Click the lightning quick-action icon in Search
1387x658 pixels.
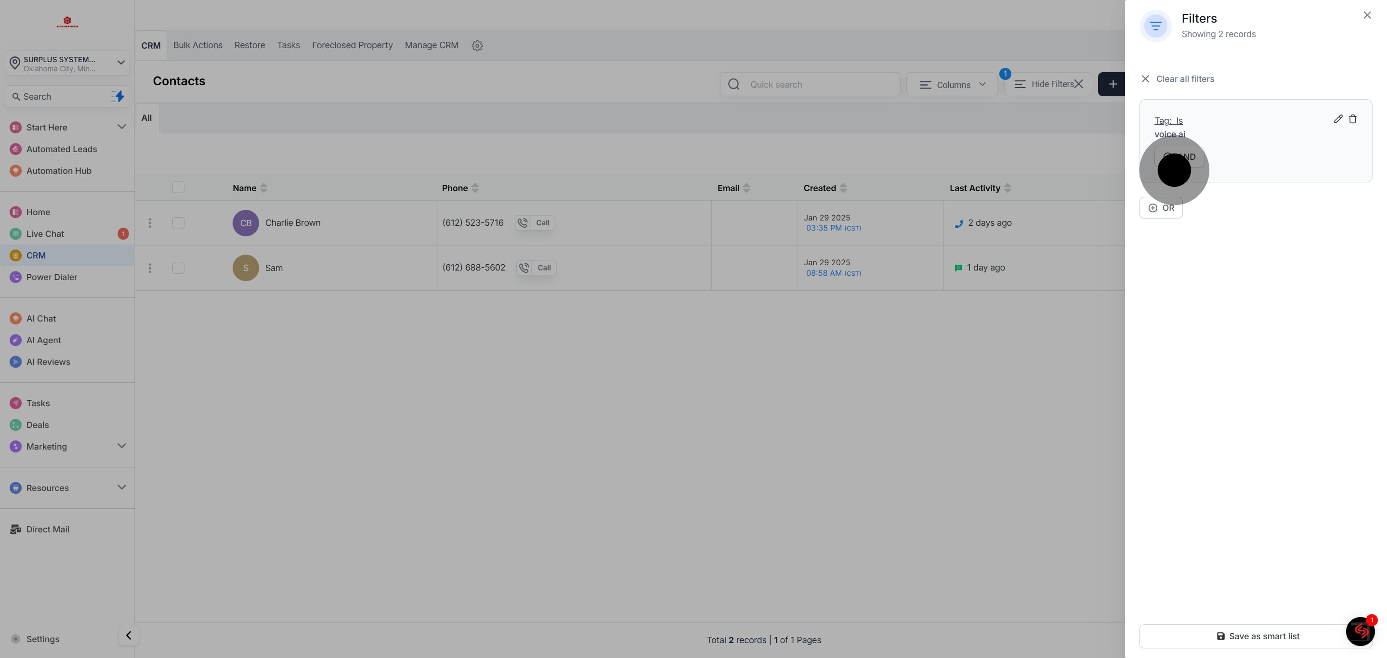pos(118,96)
